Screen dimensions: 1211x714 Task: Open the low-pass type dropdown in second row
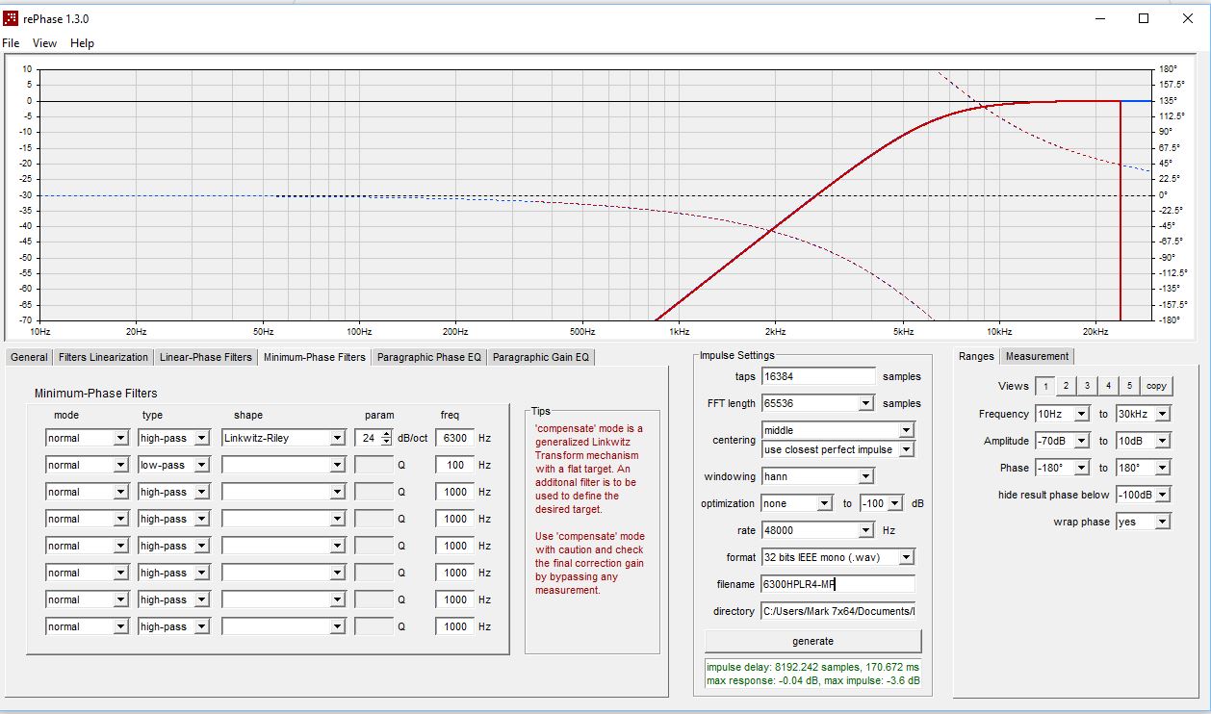[174, 465]
